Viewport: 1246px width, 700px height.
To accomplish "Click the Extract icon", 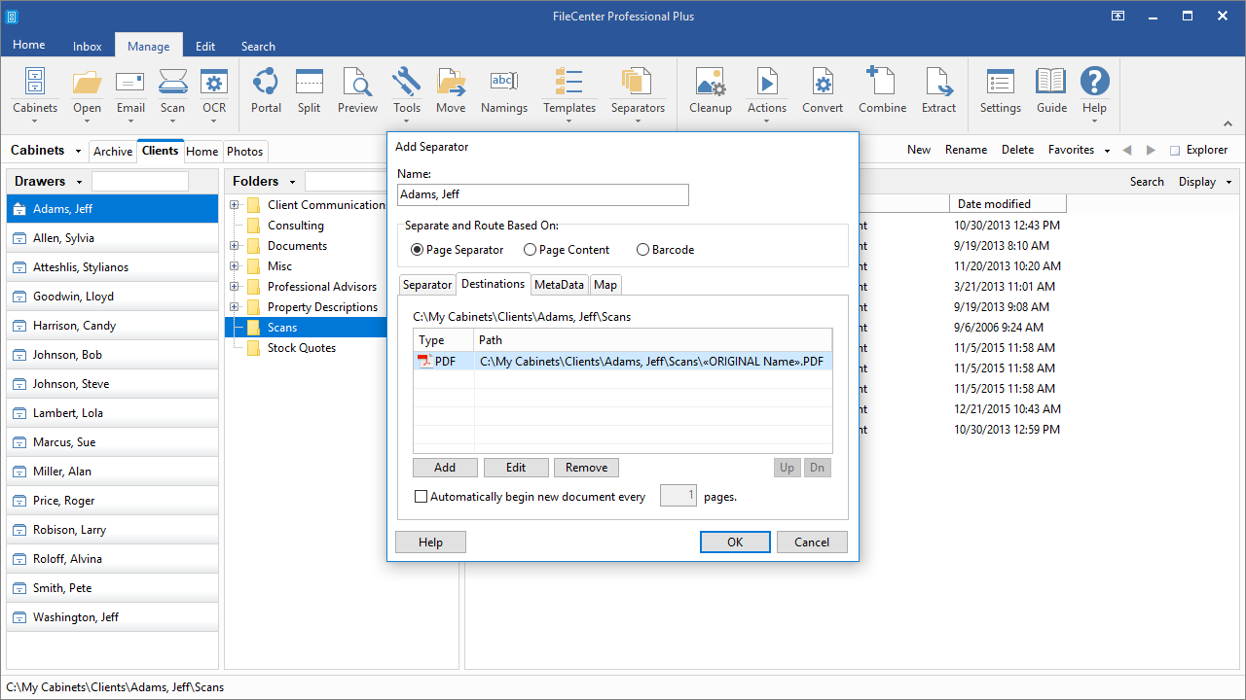I will 938,91.
